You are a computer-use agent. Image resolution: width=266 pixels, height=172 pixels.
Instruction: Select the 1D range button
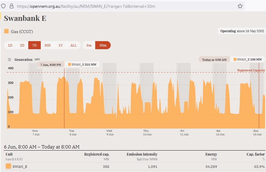click(10, 45)
